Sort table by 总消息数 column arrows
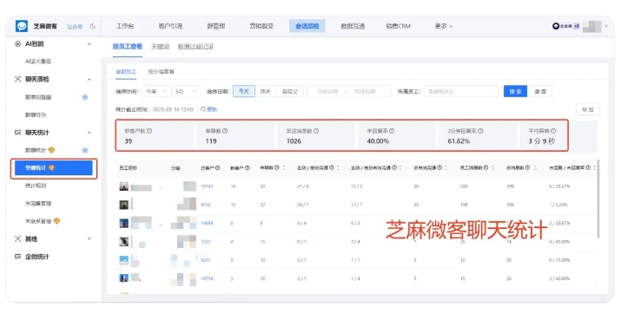 [x=535, y=168]
